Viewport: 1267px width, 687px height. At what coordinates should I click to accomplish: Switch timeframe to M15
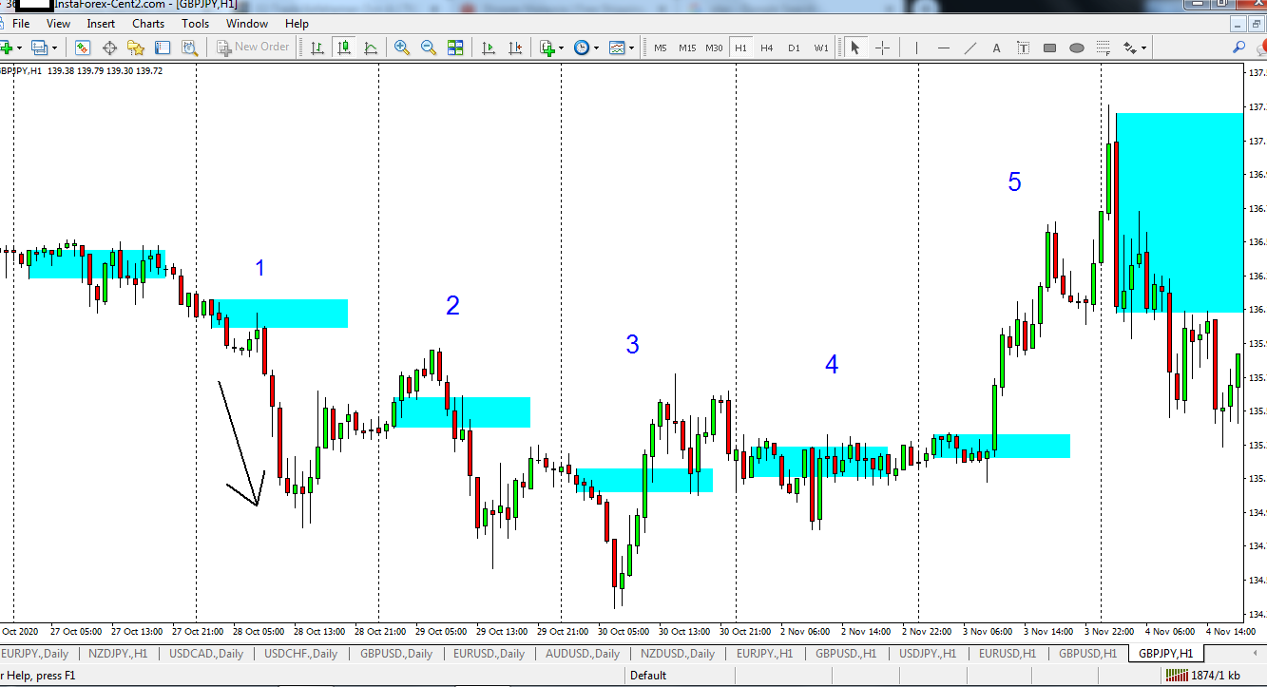click(x=687, y=48)
